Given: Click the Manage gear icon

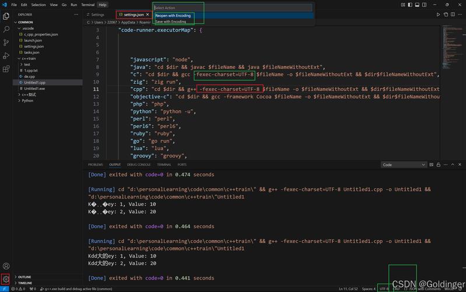Looking at the screenshot, I should pos(6,279).
